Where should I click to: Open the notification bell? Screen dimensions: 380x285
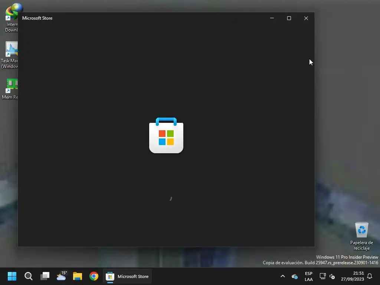click(370, 276)
